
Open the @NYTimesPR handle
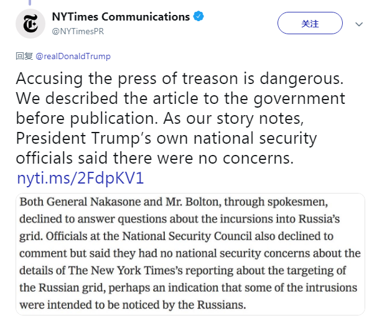(x=77, y=30)
